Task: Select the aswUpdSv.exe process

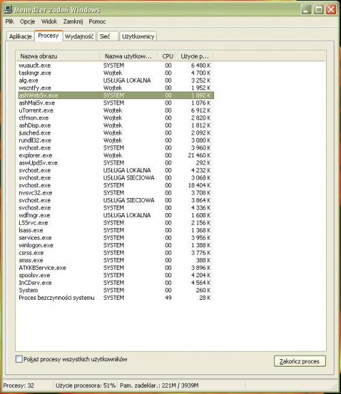Action: point(115,163)
